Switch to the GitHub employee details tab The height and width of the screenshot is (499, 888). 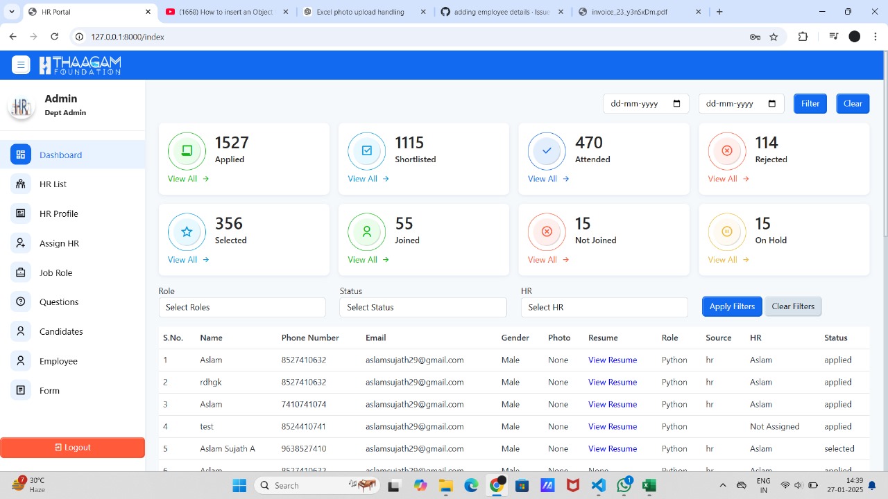pyautogui.click(x=502, y=12)
